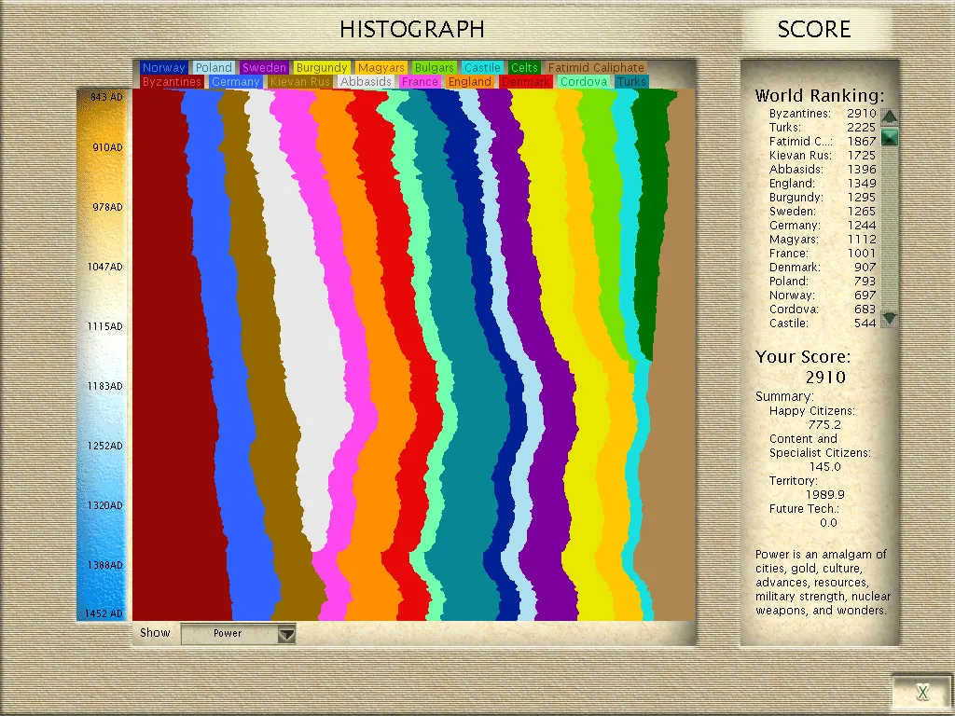This screenshot has height=716, width=955.
Task: Click Territory value 1989.9
Action: 824,495
